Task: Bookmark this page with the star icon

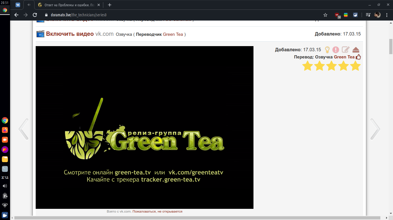Action: click(325, 15)
